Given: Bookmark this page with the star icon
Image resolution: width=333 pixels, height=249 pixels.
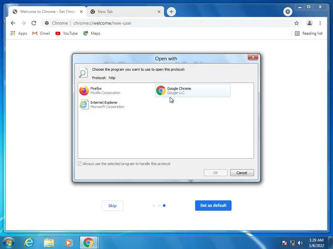Looking at the screenshot, I should tap(297, 23).
